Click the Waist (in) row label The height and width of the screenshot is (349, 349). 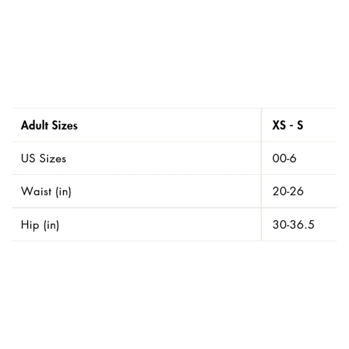click(46, 191)
